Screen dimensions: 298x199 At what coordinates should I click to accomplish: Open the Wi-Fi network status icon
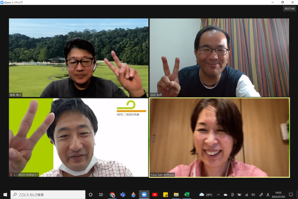(x=246, y=195)
